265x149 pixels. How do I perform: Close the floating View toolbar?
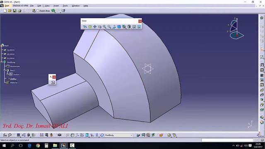[x=140, y=21]
